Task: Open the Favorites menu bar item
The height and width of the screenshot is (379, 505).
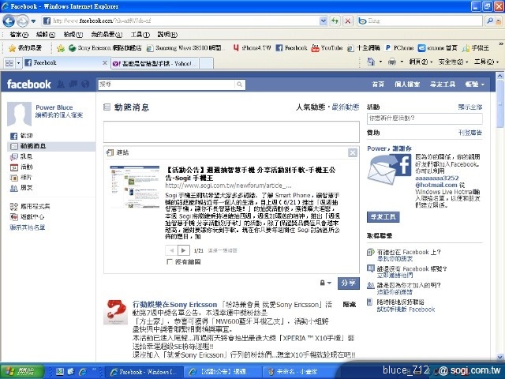Action: (x=107, y=35)
